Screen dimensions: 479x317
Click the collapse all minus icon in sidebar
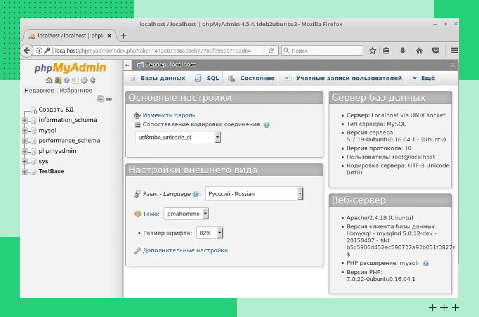pos(101,99)
